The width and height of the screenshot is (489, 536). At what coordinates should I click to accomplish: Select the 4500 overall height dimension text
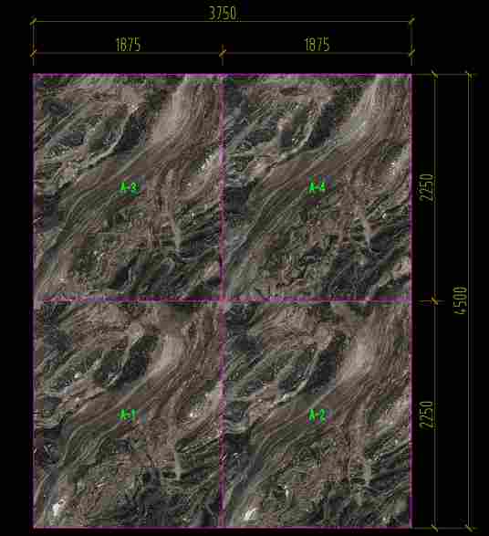[460, 300]
